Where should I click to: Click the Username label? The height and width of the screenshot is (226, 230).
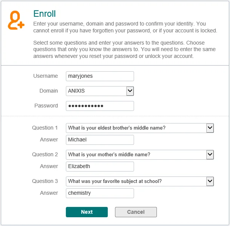click(46, 76)
